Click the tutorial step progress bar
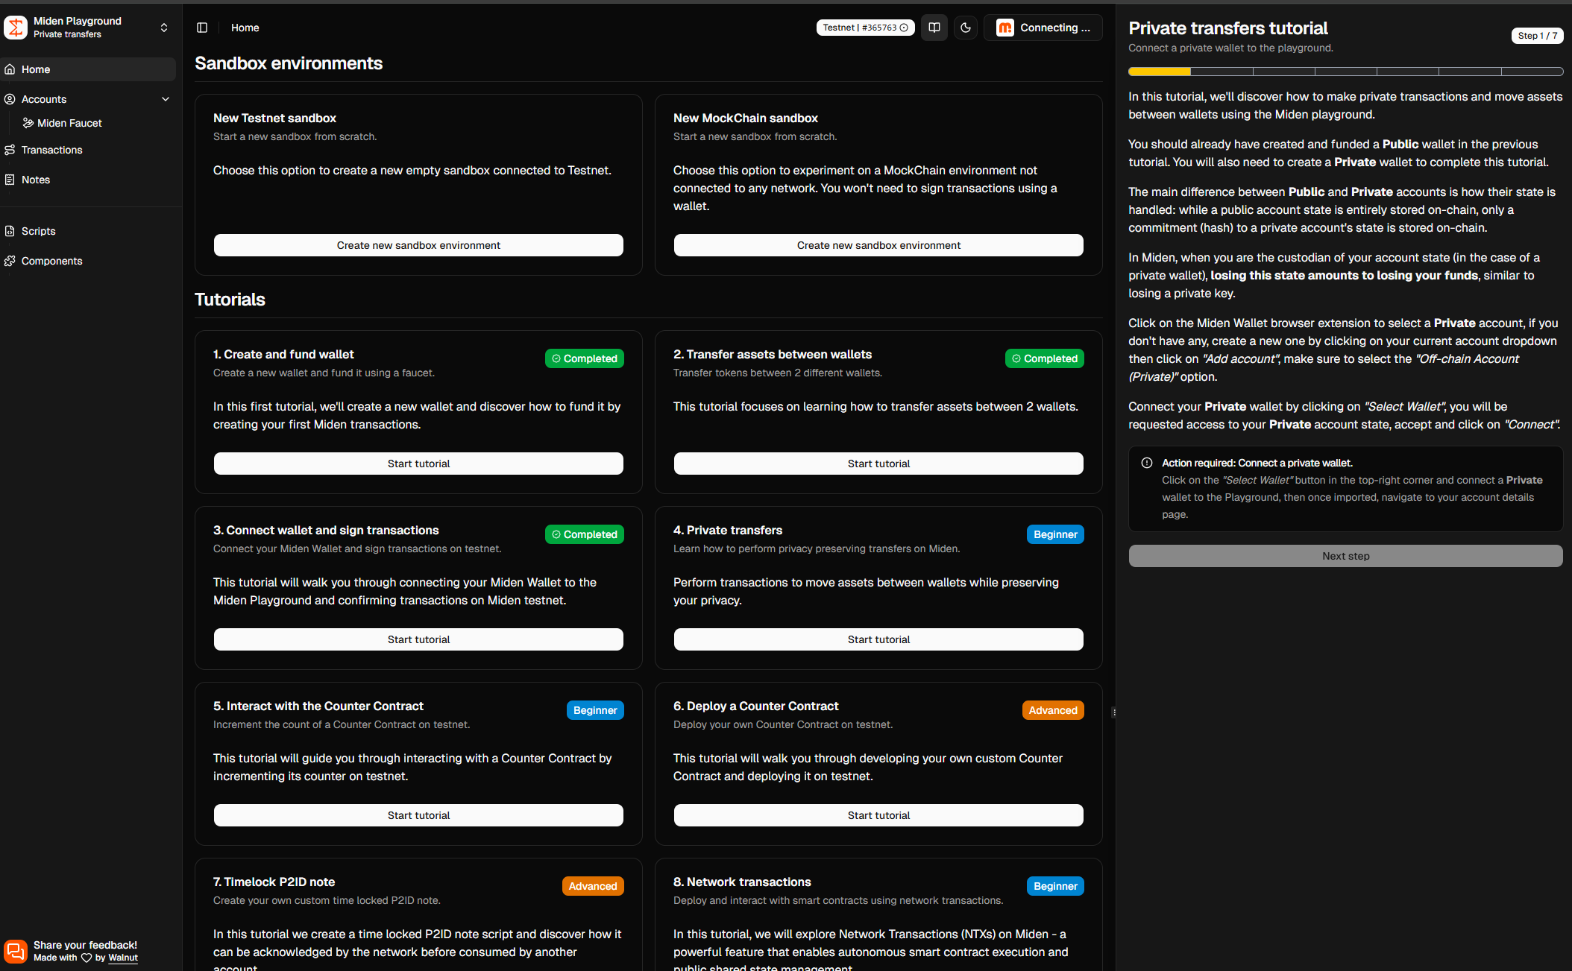 [x=1345, y=72]
